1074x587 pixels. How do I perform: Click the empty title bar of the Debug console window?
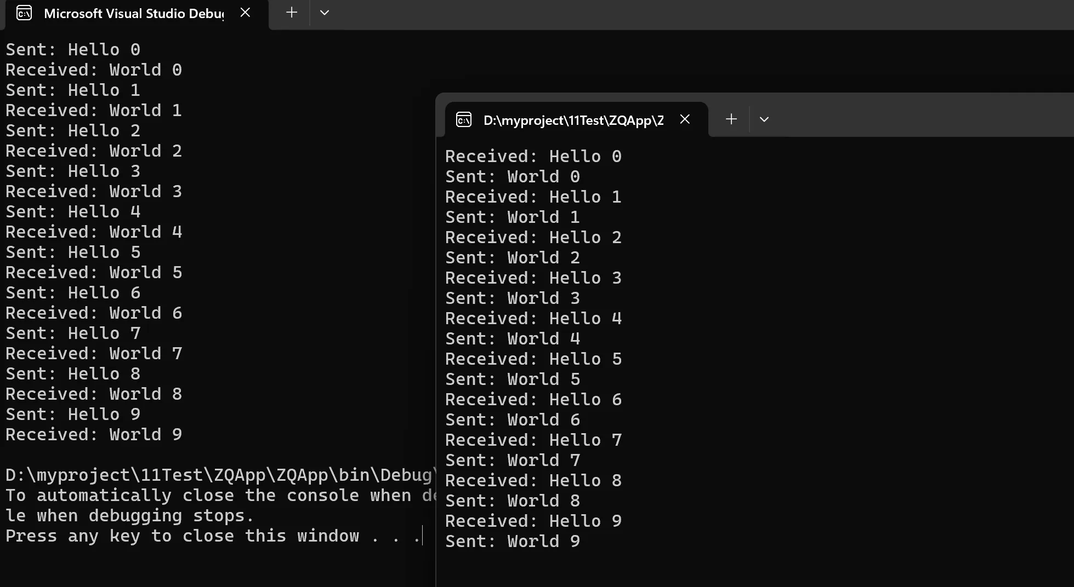[658, 14]
